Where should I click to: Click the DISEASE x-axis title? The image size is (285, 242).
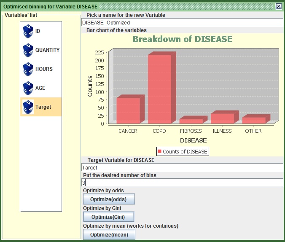click(194, 140)
